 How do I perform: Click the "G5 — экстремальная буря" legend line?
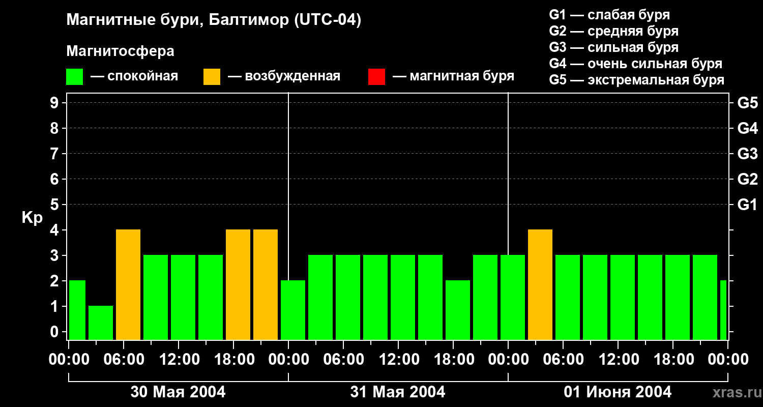(x=636, y=80)
